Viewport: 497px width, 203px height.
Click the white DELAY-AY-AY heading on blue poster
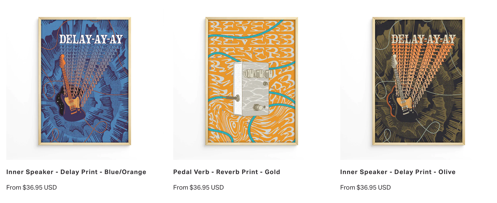point(91,39)
